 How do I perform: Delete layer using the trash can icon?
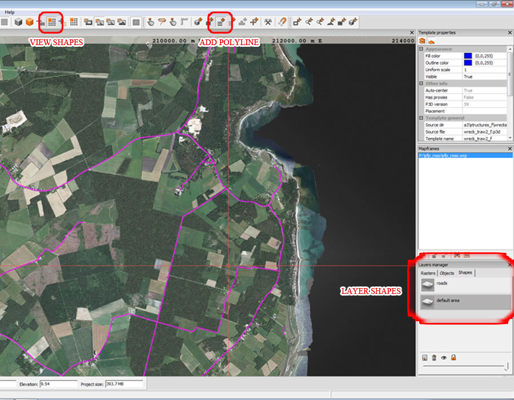[434, 358]
